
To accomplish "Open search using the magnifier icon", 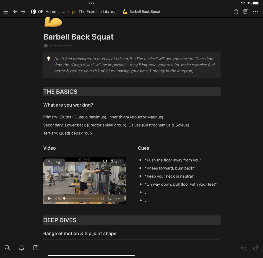I will pos(7,248).
